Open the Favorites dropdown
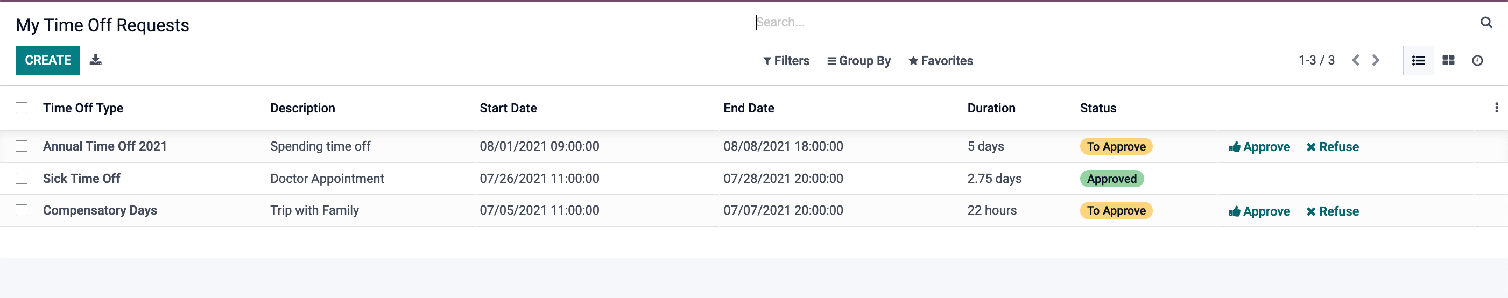The height and width of the screenshot is (298, 1508). coord(940,61)
